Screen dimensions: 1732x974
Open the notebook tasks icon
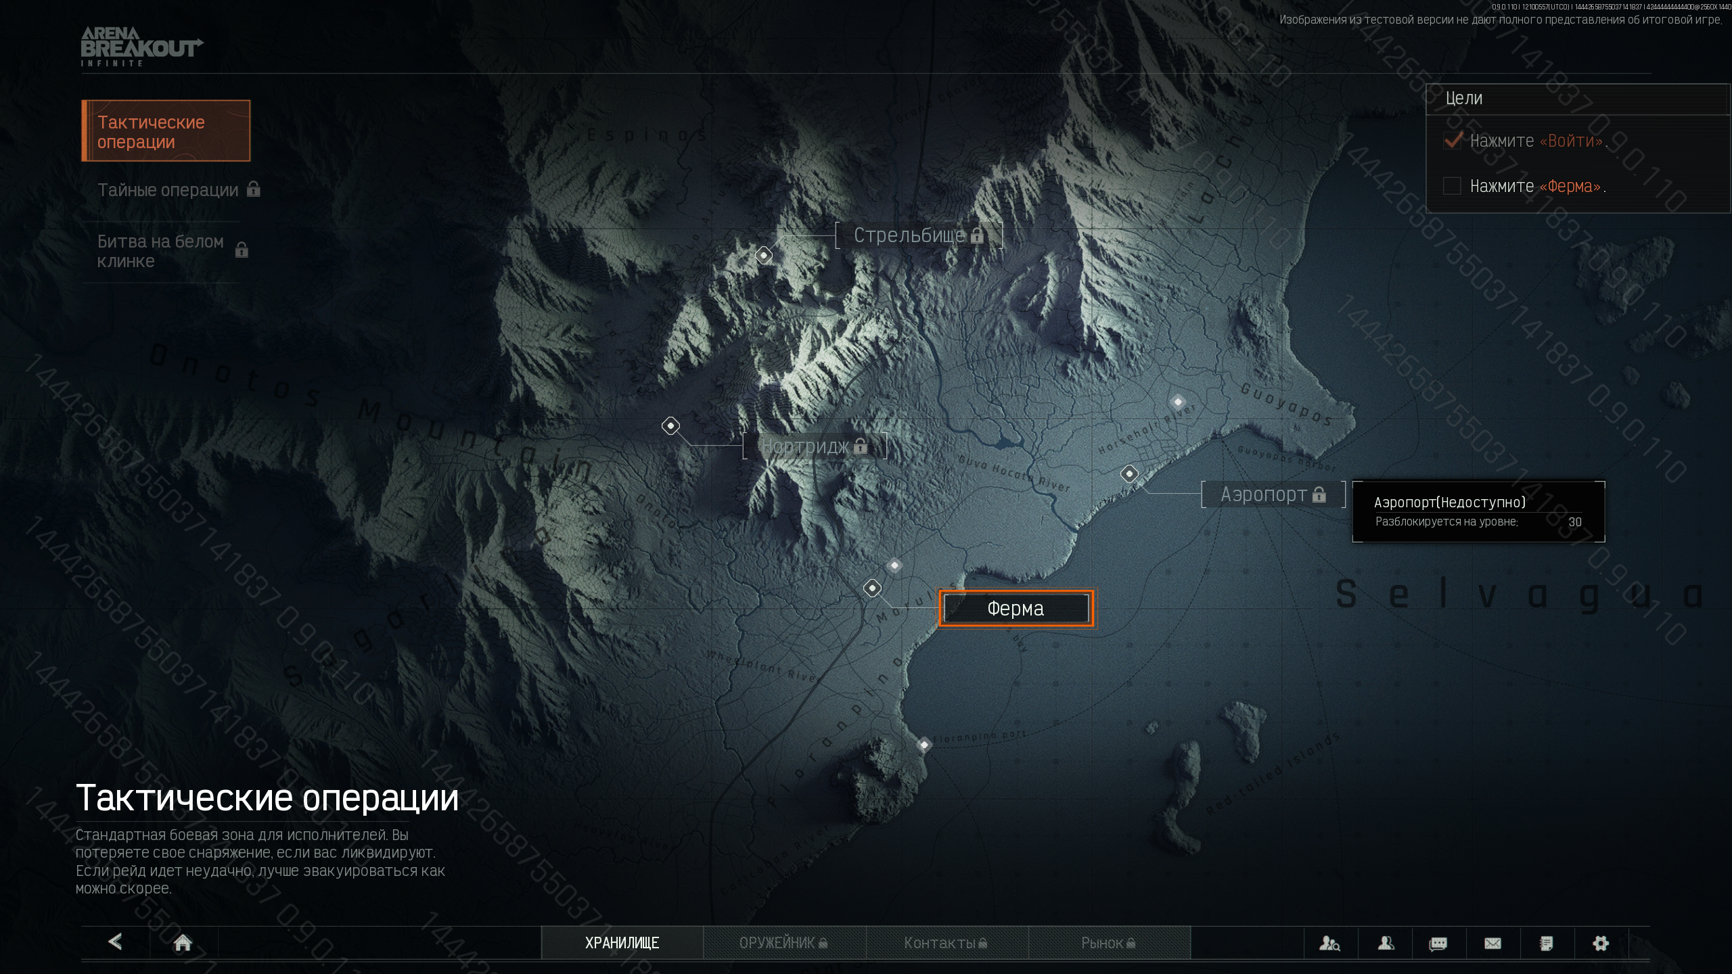click(x=1546, y=943)
